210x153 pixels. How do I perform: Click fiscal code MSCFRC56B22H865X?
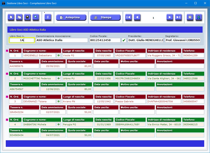pyautogui.click(x=130, y=79)
